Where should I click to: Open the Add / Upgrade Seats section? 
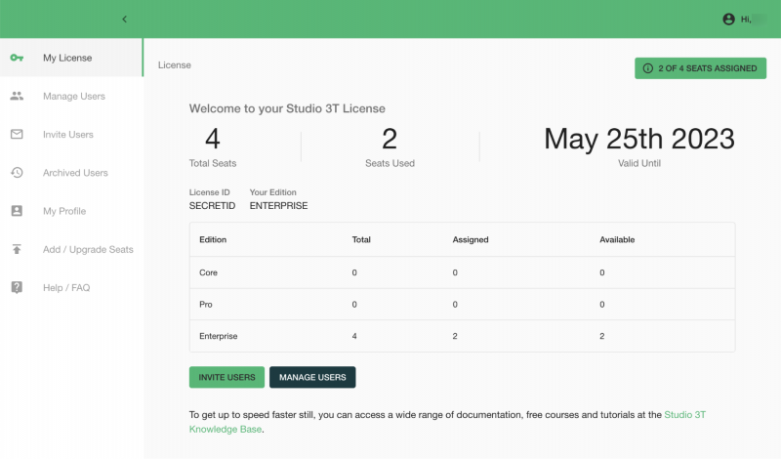click(71, 249)
